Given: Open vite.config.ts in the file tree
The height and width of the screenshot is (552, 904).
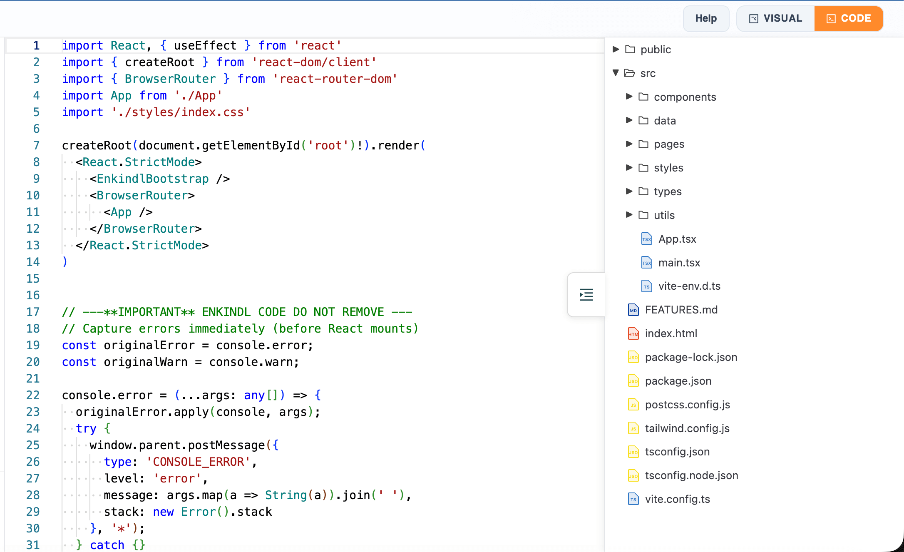Looking at the screenshot, I should (677, 499).
